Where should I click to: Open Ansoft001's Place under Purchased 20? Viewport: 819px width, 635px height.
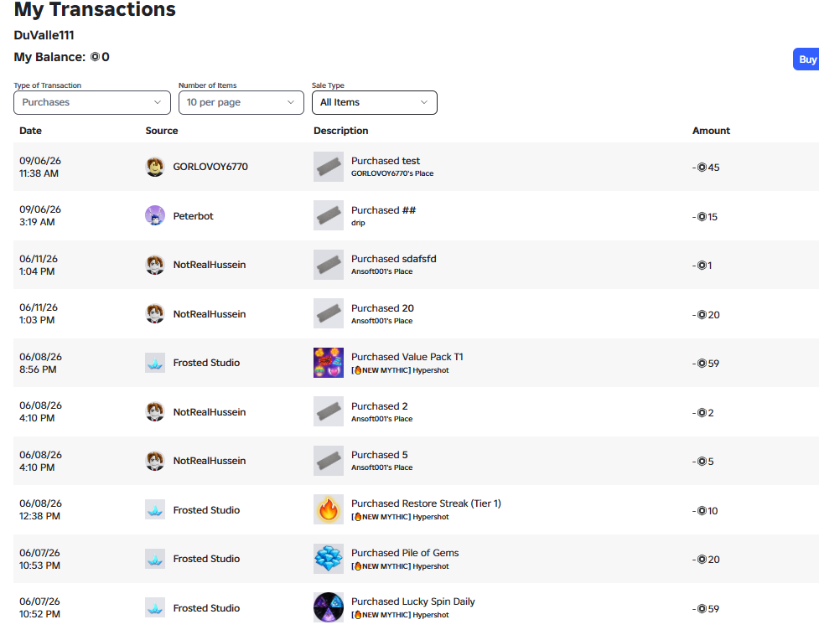pos(381,321)
